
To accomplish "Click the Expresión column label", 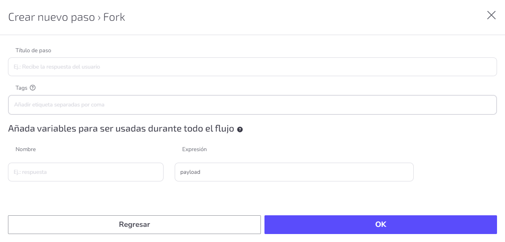I will (x=194, y=149).
